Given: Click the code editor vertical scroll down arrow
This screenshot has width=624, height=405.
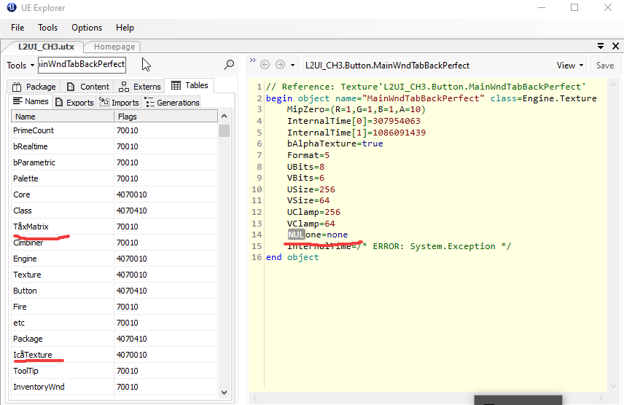Looking at the screenshot, I should pyautogui.click(x=613, y=386).
